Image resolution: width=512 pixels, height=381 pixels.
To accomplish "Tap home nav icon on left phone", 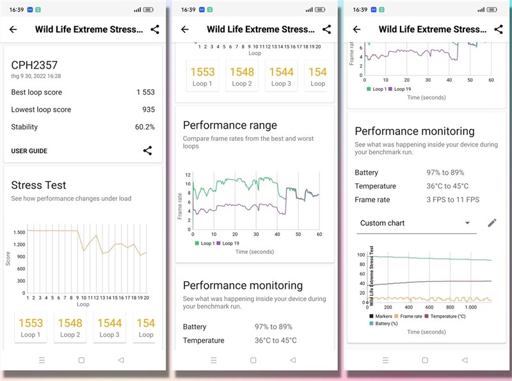I will (x=82, y=360).
